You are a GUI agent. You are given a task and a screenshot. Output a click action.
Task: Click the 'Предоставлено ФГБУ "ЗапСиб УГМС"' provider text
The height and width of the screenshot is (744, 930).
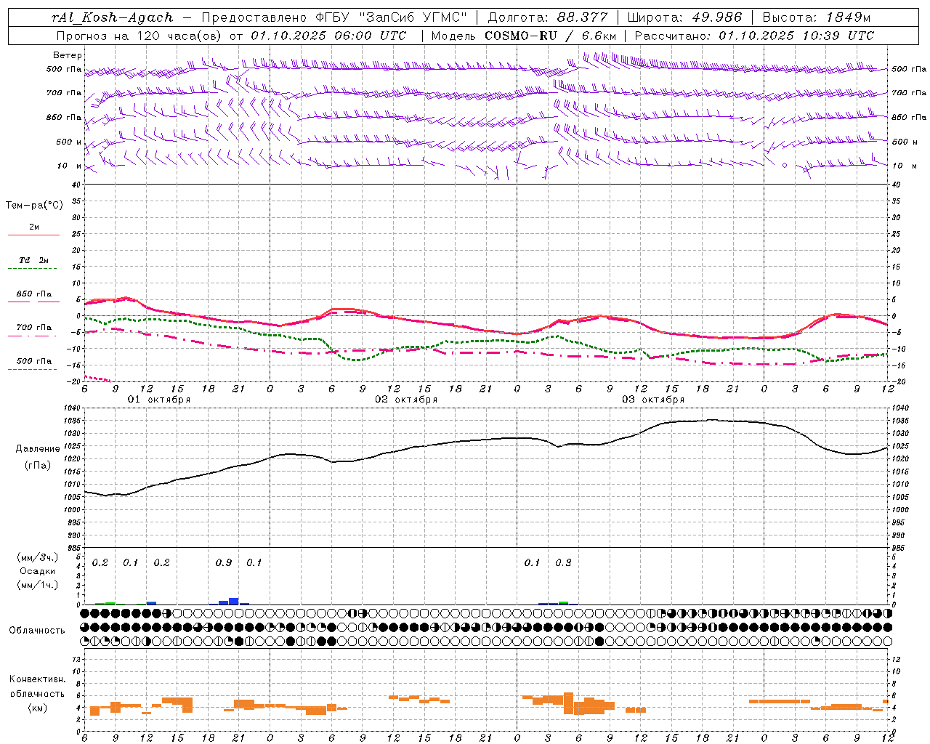point(334,17)
